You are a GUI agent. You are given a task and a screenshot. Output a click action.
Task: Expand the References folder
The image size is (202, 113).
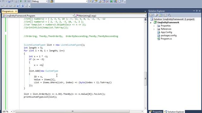coord(154,29)
